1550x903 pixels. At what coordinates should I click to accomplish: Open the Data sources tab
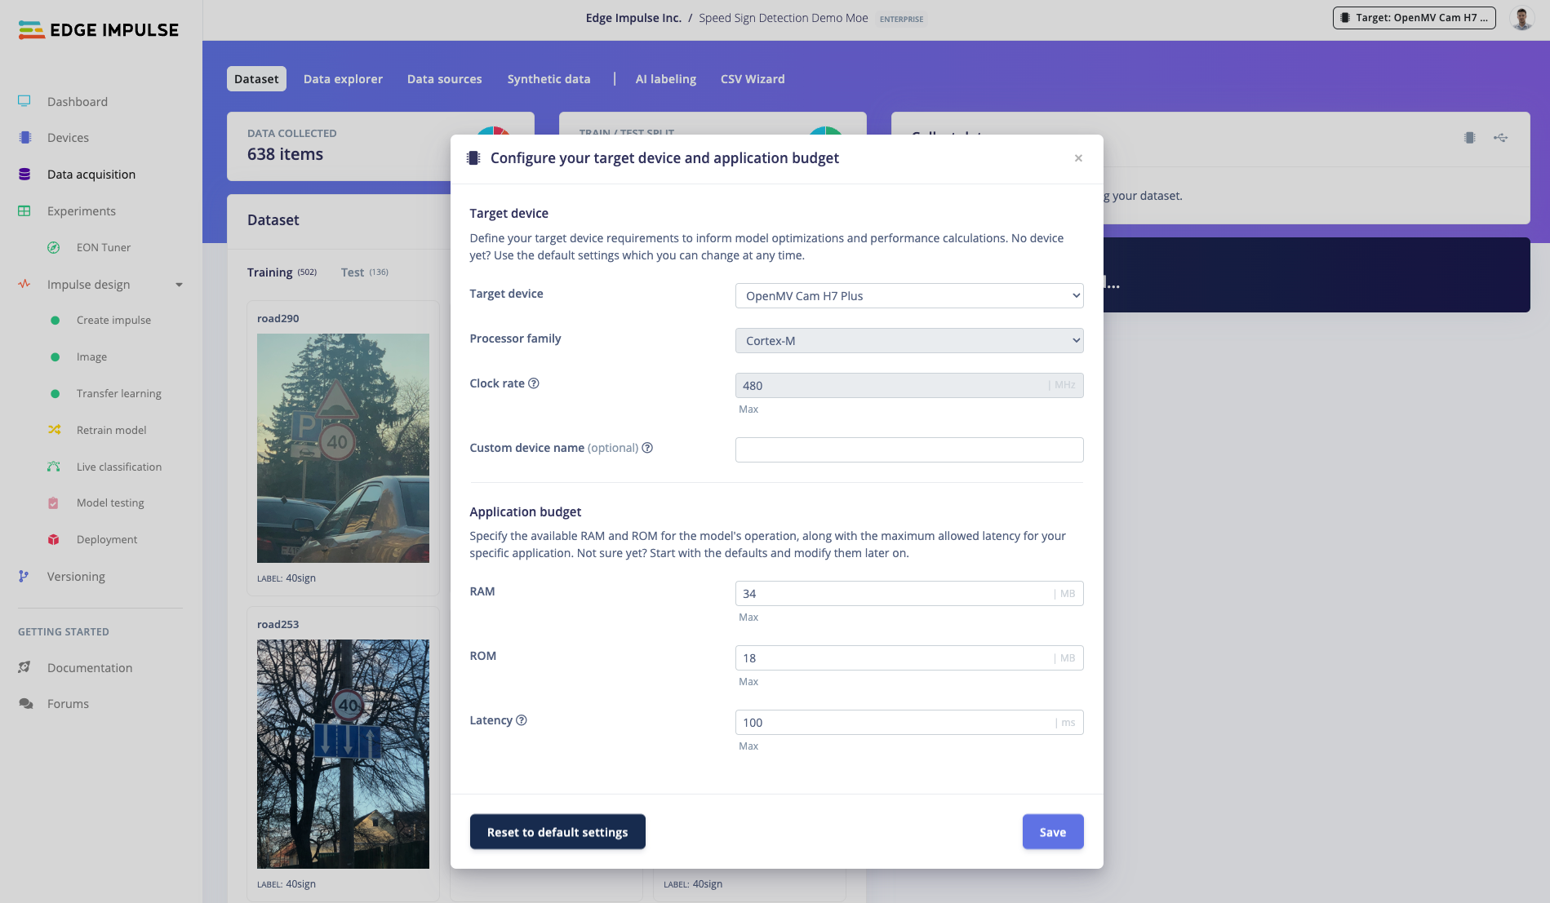coord(445,79)
